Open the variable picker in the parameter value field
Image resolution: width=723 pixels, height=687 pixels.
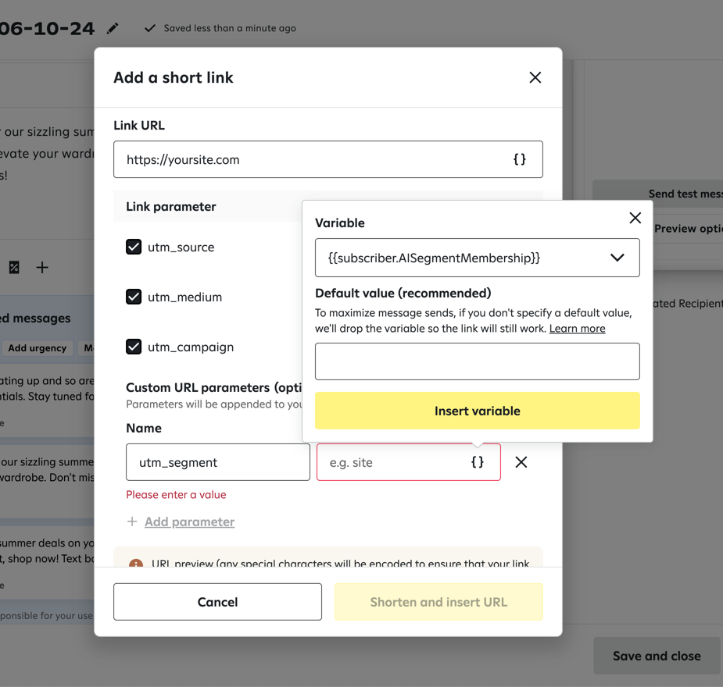[478, 462]
